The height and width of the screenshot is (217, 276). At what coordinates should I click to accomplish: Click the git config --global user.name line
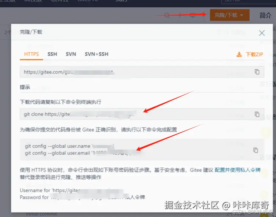click(x=69, y=146)
